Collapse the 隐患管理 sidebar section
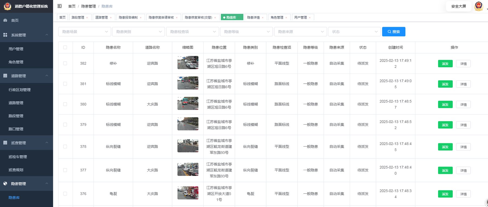The height and width of the screenshot is (207, 488). tap(47, 183)
